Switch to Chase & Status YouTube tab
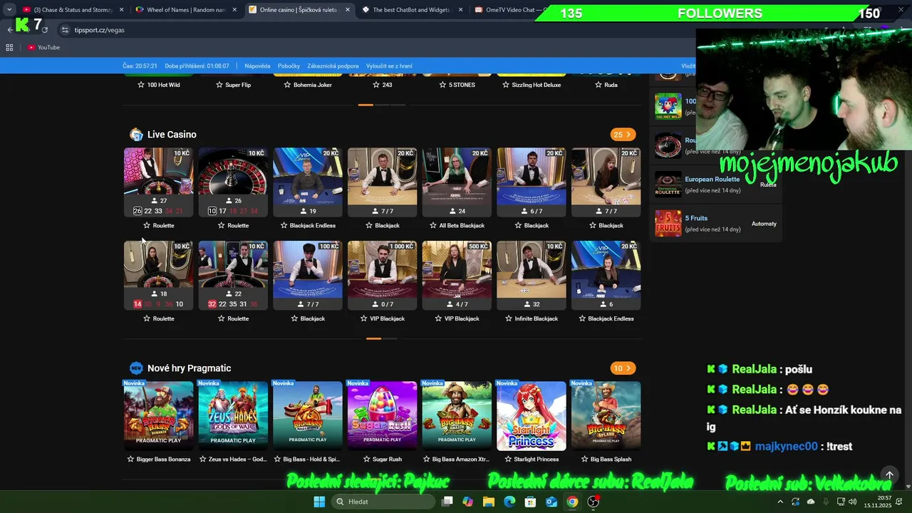This screenshot has width=912, height=513. (72, 10)
